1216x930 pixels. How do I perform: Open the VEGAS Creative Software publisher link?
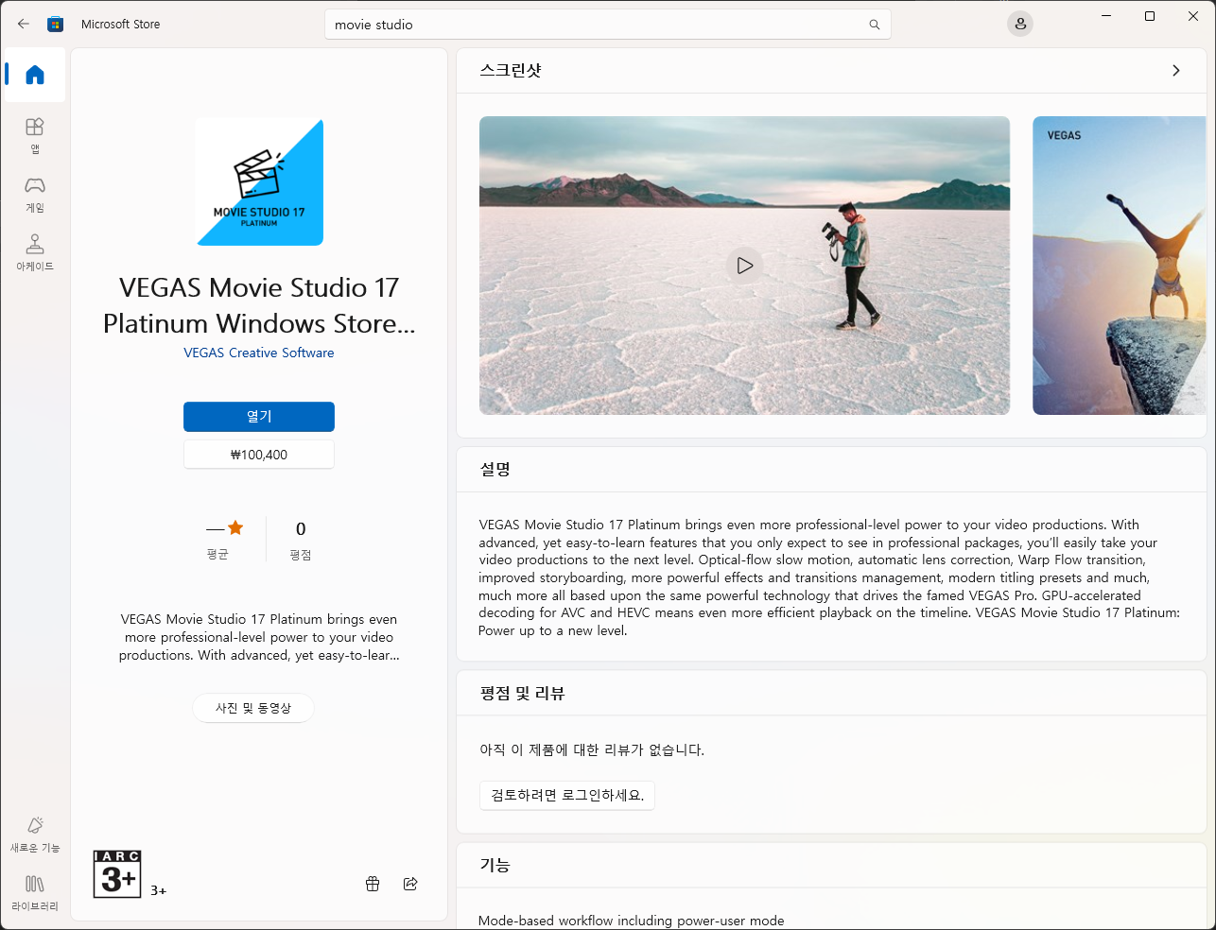(259, 353)
